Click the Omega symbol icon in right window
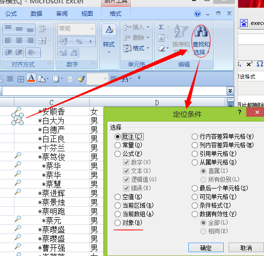 pyautogui.click(x=260, y=64)
